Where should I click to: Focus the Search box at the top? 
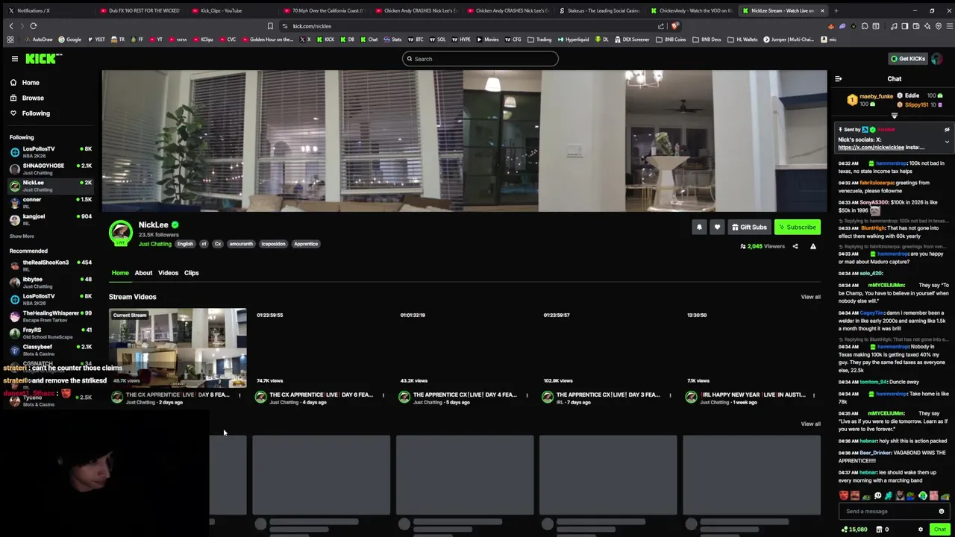coord(480,59)
